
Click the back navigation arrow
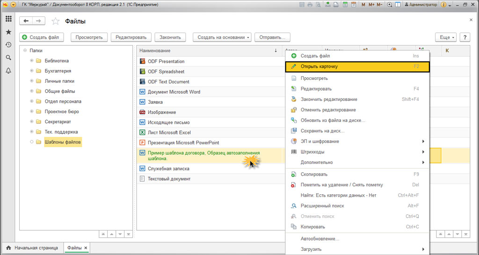(x=26, y=21)
